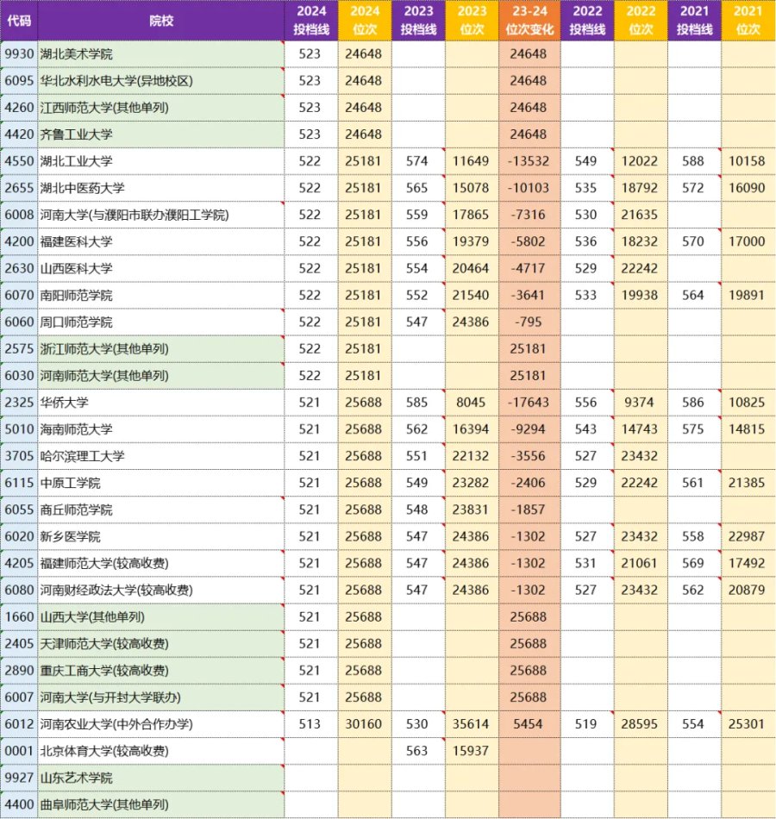Select the 湖北工业大学 cell
The image size is (776, 819).
click(161, 161)
